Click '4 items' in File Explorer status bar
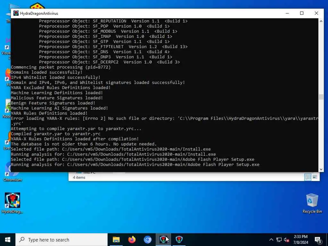 (x=79, y=177)
